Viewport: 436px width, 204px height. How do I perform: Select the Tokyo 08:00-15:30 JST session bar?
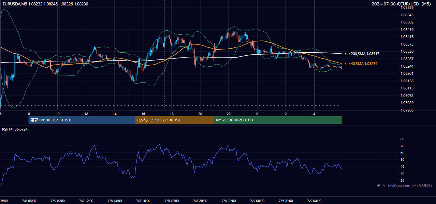pos(82,120)
